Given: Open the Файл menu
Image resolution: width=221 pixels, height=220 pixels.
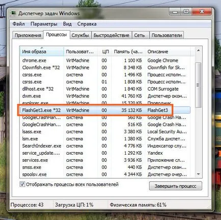Looking at the screenshot, I should [18, 24].
